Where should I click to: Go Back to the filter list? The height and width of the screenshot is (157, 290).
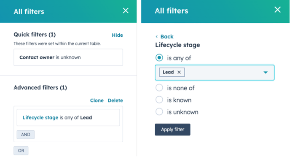pos(166,37)
